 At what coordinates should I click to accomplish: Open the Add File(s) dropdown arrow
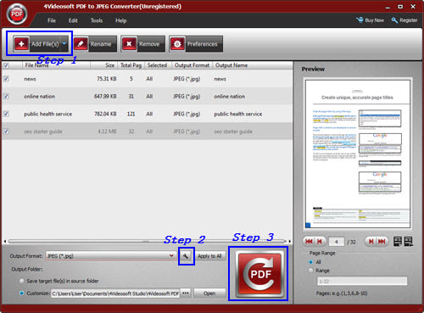click(64, 43)
